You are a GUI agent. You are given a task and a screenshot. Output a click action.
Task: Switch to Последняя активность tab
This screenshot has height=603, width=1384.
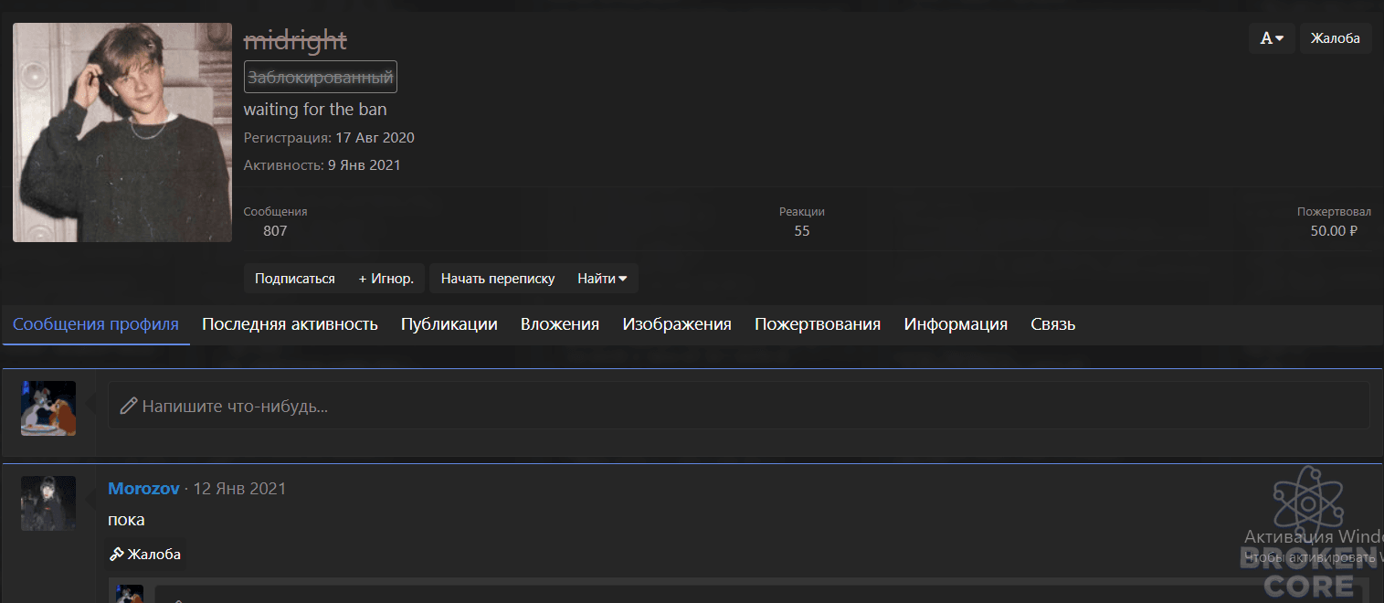click(290, 324)
